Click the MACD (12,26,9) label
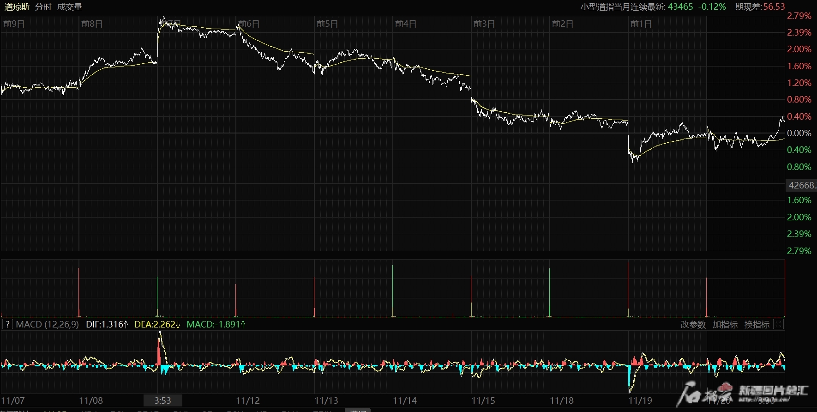 [x=47, y=325]
